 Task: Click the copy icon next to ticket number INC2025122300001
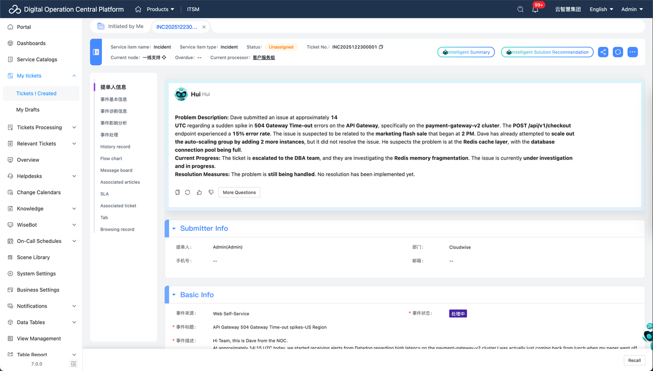click(x=380, y=46)
